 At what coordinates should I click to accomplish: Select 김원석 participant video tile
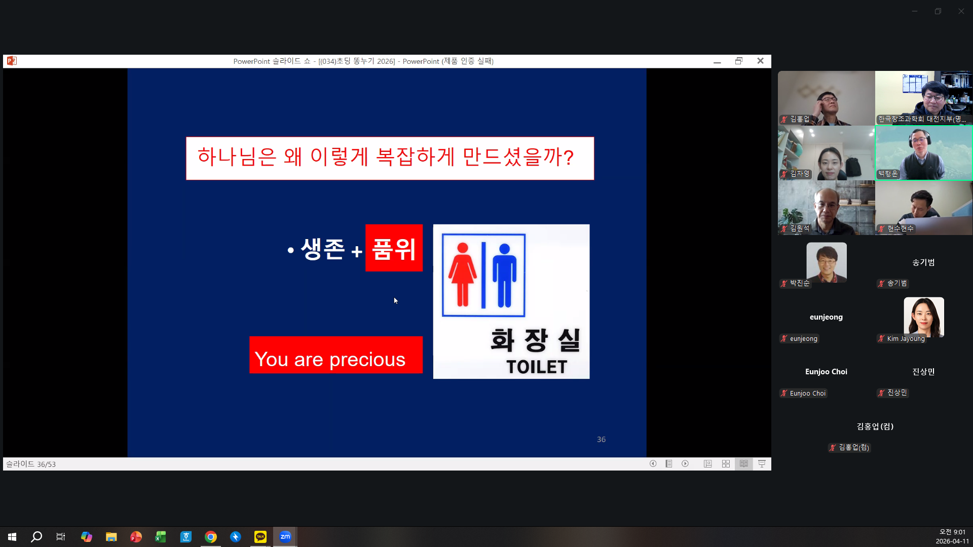click(826, 208)
